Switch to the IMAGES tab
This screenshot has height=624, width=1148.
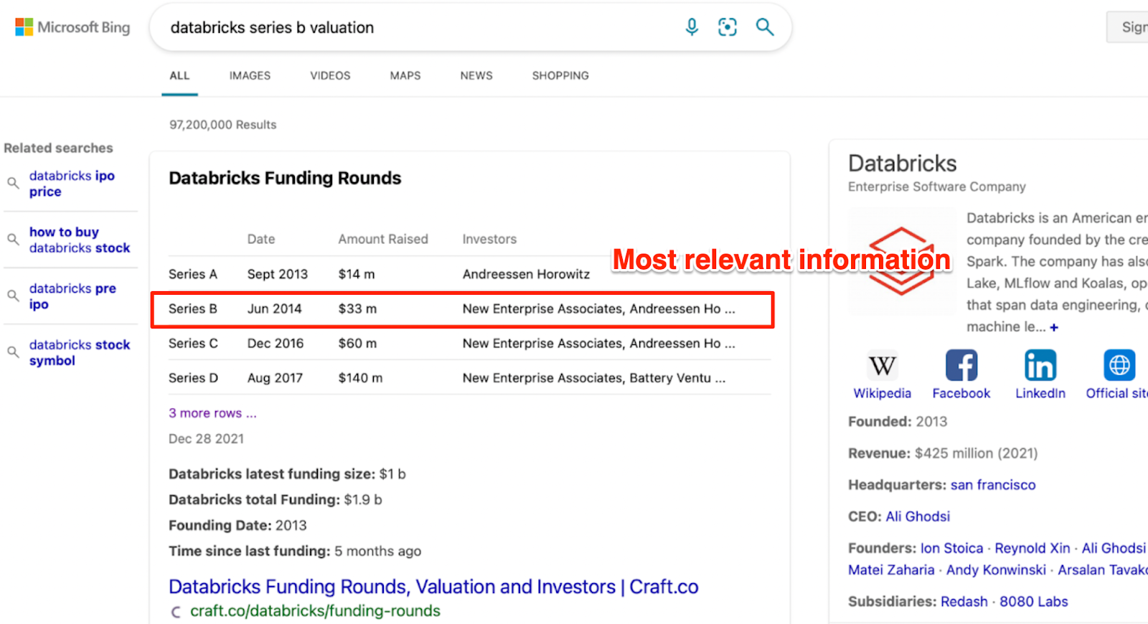click(250, 75)
